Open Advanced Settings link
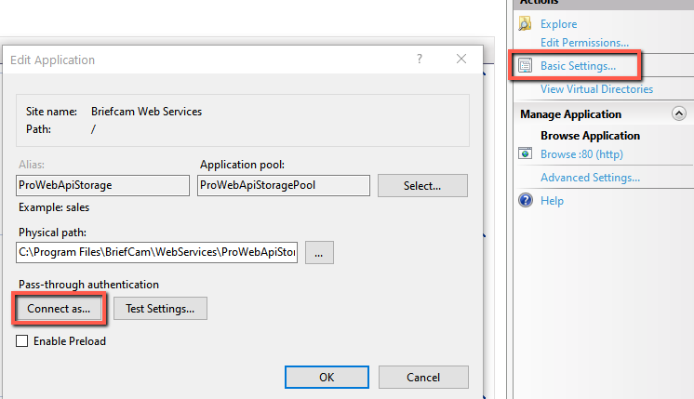Screen dimensions: 694x399 click(590, 178)
